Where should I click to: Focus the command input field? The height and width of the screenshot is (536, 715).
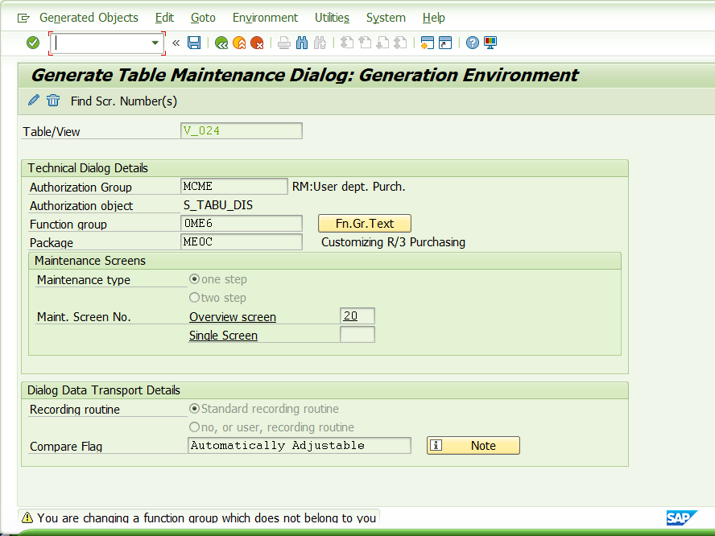pos(101,43)
